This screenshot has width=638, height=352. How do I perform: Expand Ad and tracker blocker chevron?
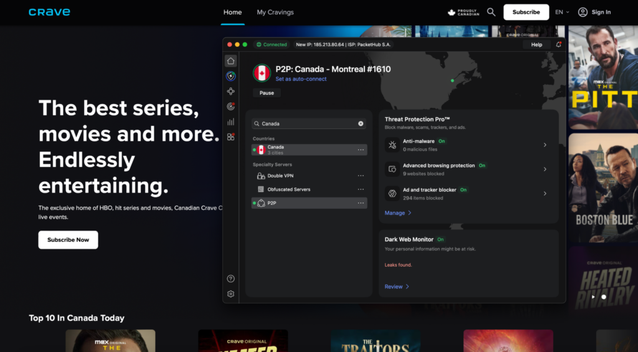pos(545,194)
